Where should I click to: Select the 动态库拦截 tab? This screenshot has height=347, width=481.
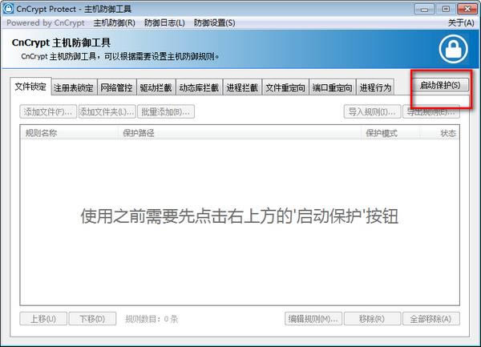click(199, 87)
